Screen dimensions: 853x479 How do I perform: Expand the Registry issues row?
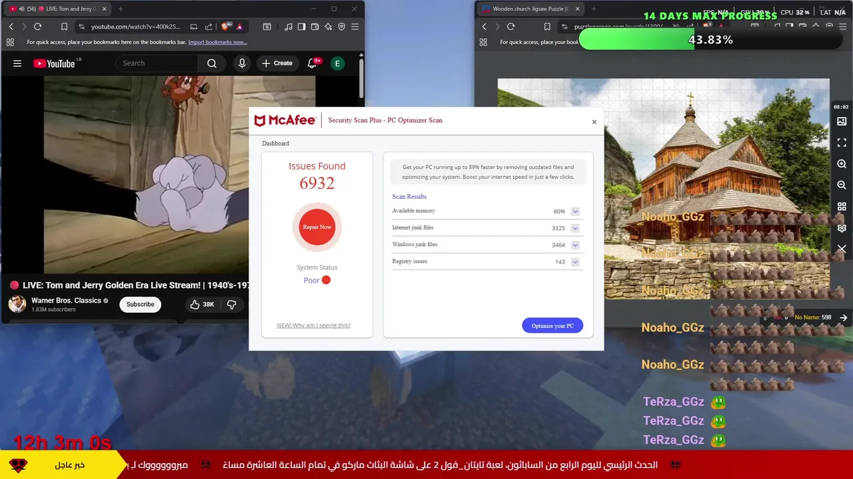point(575,262)
